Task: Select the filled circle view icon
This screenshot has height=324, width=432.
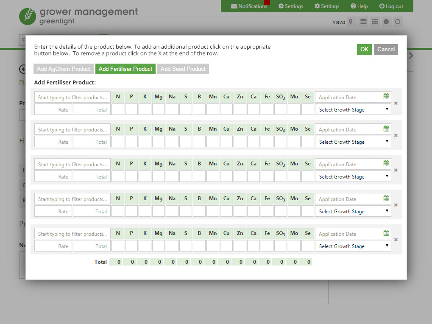Action: coord(386,22)
